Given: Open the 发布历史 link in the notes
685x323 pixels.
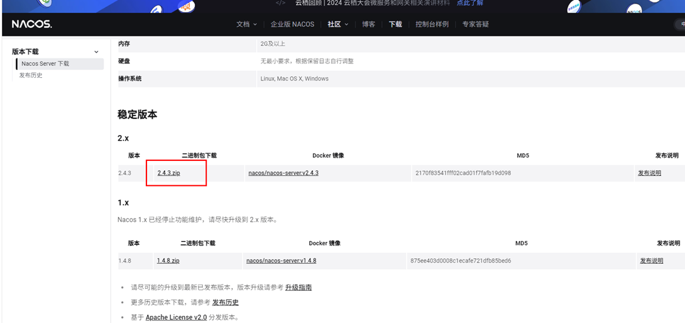Looking at the screenshot, I should point(226,302).
